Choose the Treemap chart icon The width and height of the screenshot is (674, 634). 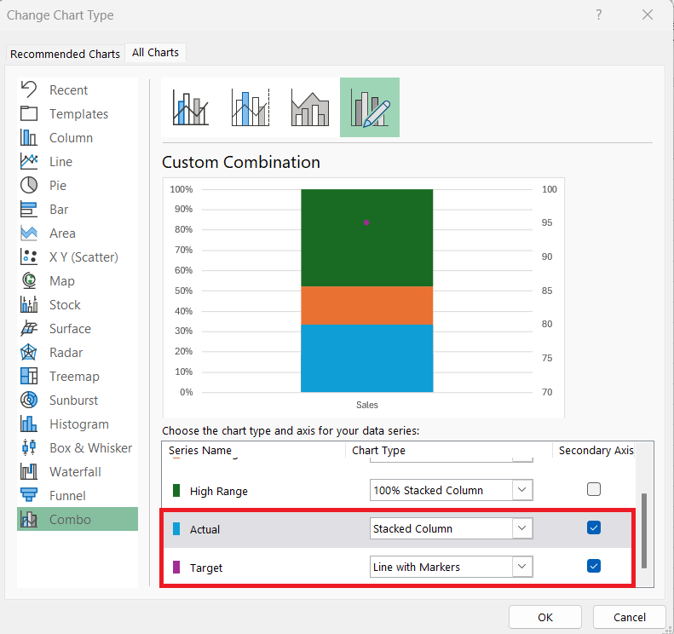coord(29,376)
